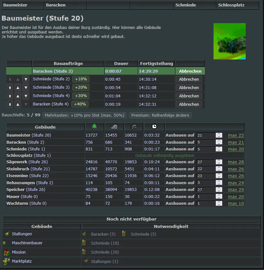The width and height of the screenshot is (264, 270).
Task: Click 'Ausbauen auf' for Sägewerk
Action: 180,162
